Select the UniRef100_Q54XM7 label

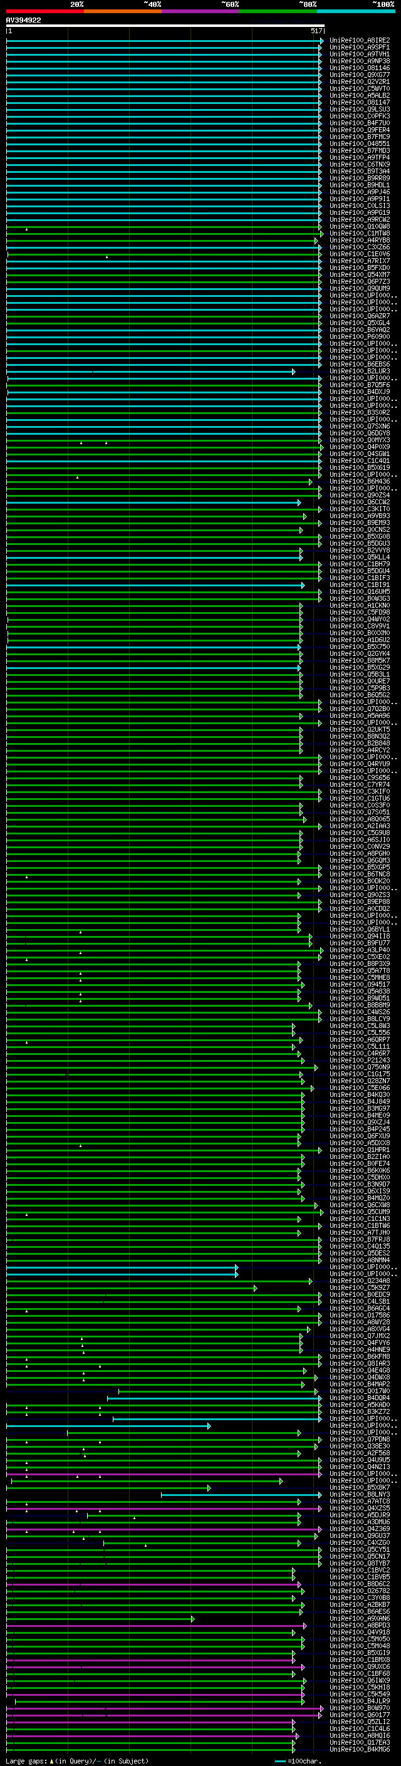pyautogui.click(x=360, y=274)
